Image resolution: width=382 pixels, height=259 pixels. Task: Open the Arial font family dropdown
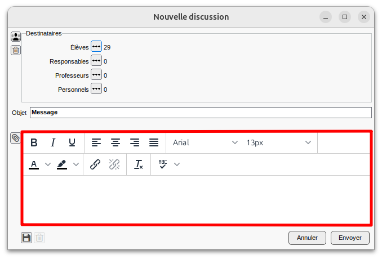click(205, 142)
